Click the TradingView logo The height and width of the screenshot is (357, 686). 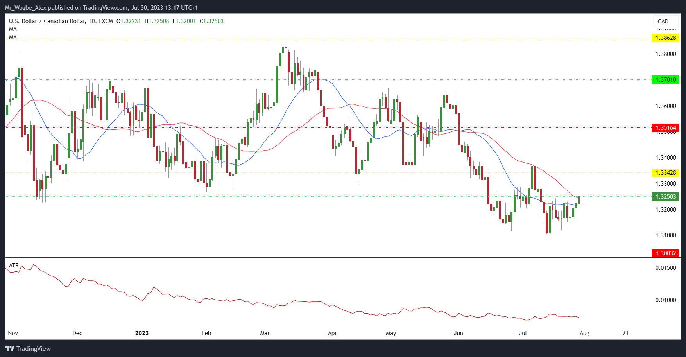[28, 348]
